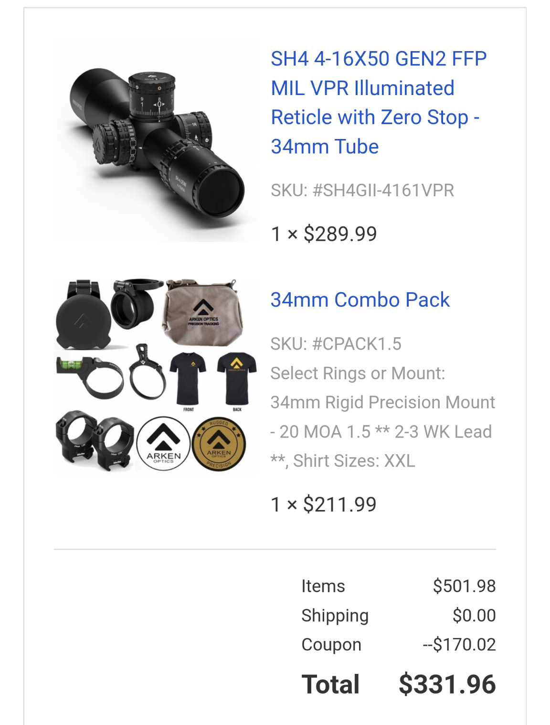Click the scope price 1 × $289.99
550x725 pixels.
pyautogui.click(x=324, y=234)
